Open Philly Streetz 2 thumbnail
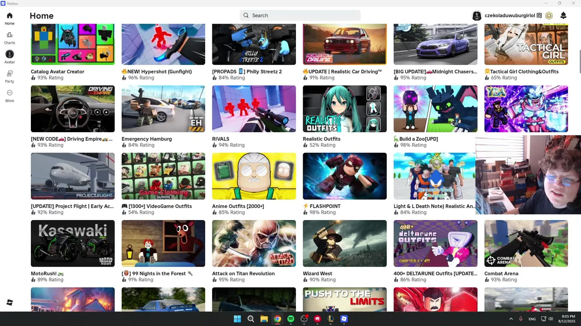Viewport: 581px width, 326px height. tap(254, 44)
